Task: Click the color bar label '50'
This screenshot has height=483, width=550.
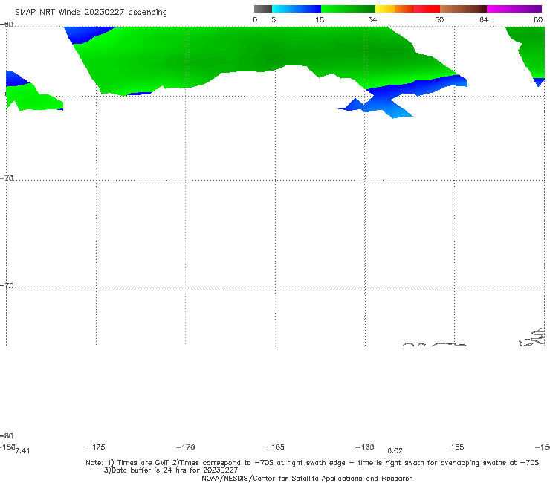Action: coord(439,20)
